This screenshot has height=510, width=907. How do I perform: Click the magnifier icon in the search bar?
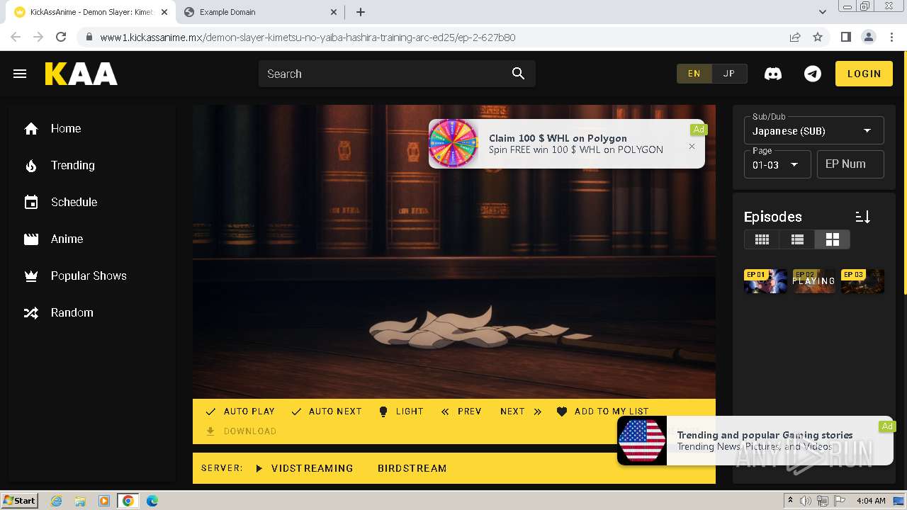pos(518,74)
